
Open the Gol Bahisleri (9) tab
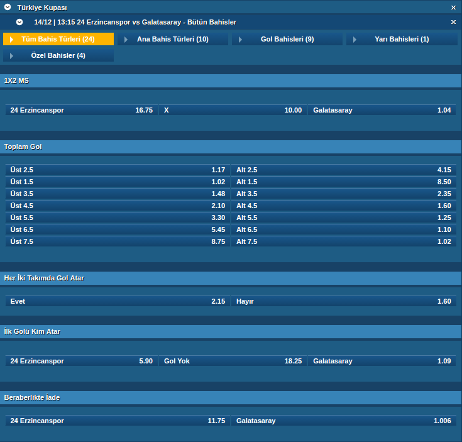coord(287,39)
